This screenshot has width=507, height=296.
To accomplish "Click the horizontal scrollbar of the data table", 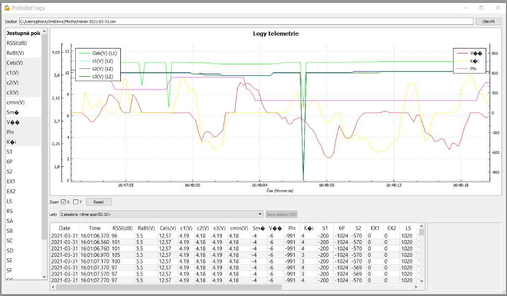I will coord(168,287).
